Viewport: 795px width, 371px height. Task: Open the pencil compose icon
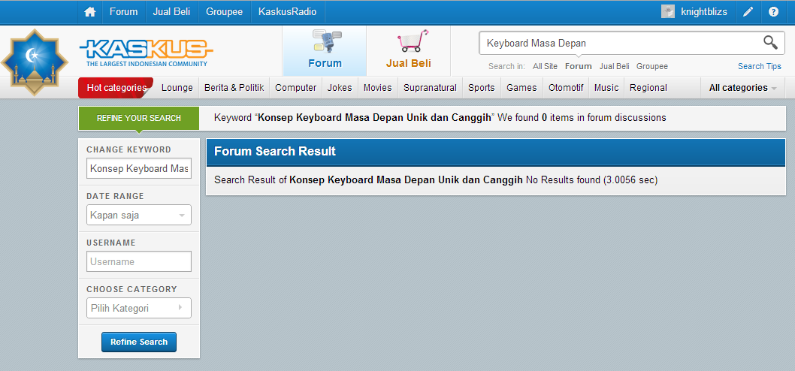[748, 12]
